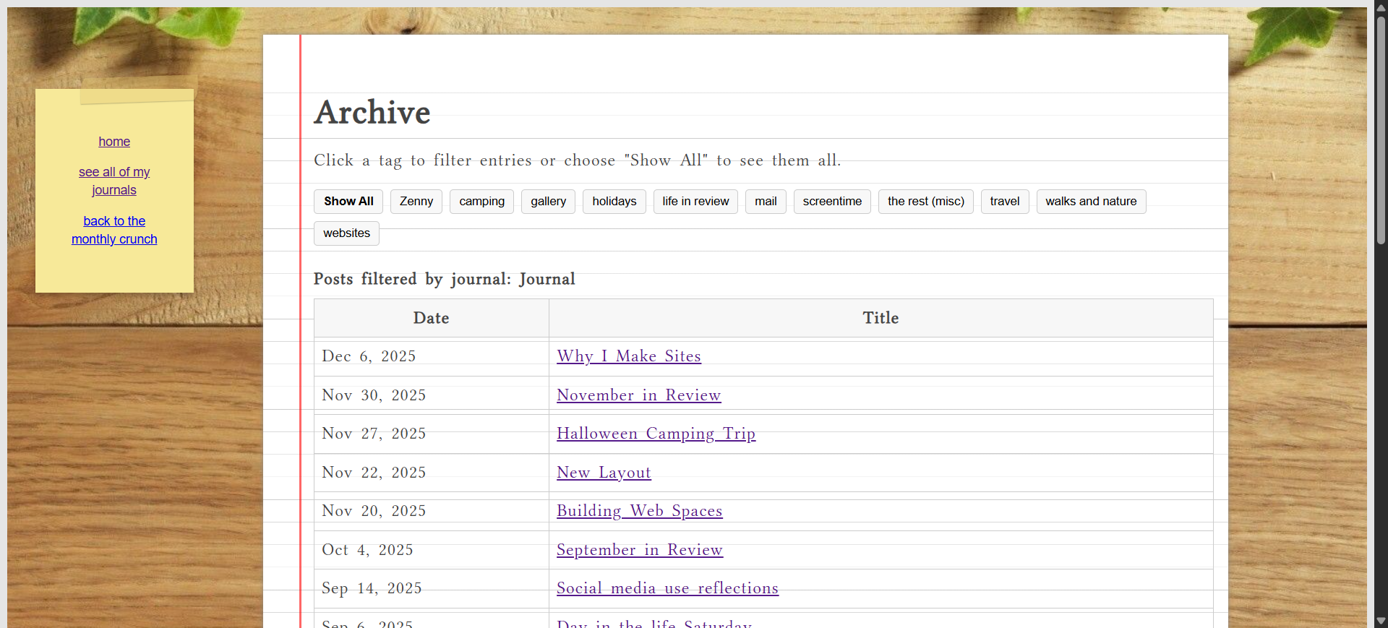Filter entries by the websites tag
The width and height of the screenshot is (1388, 628).
coord(346,233)
